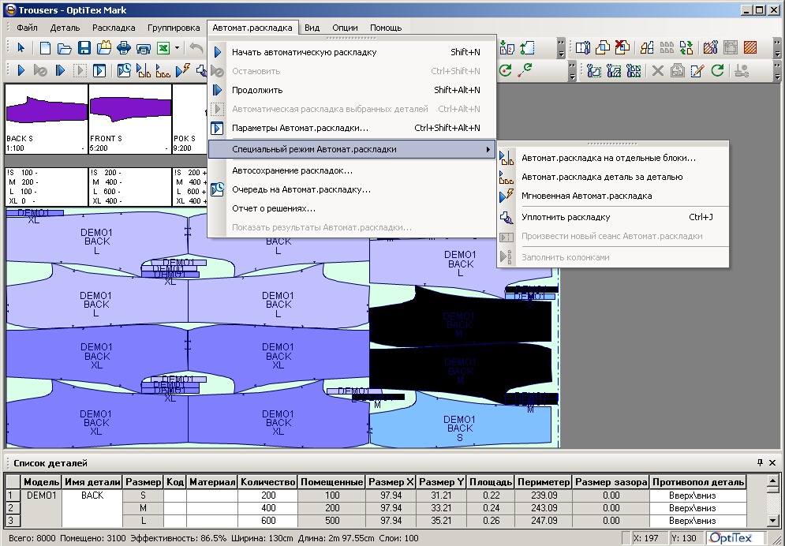Select the BACK S piece thumbnail
Image resolution: width=785 pixels, height=546 pixels.
46,114
